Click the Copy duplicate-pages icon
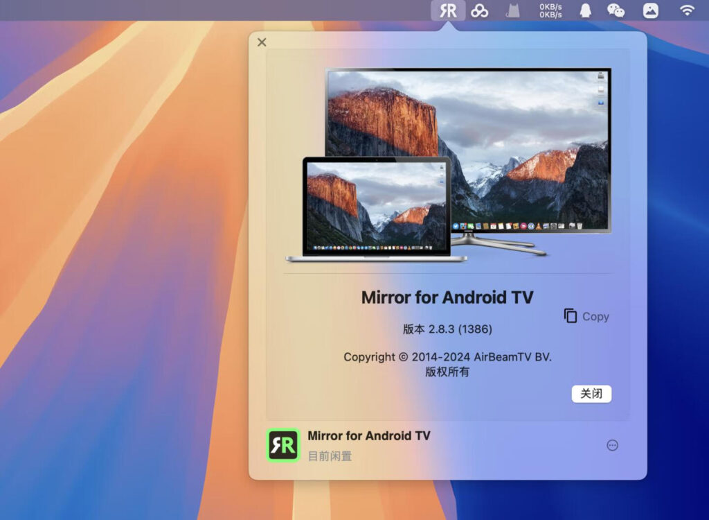The width and height of the screenshot is (709, 520). pos(570,316)
